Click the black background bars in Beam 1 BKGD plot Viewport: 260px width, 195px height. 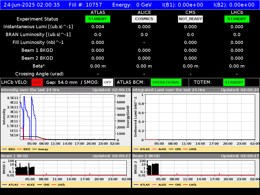coord(25,170)
